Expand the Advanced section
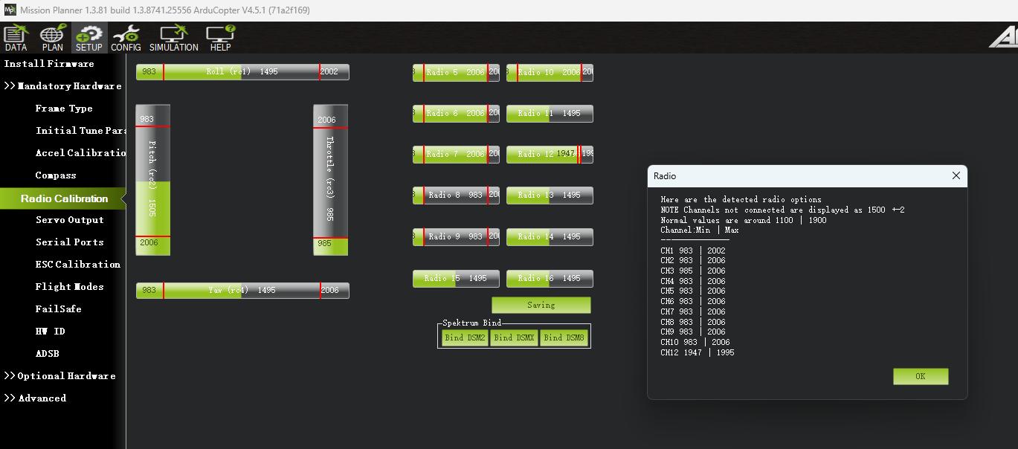This screenshot has width=1018, height=449. (x=35, y=398)
